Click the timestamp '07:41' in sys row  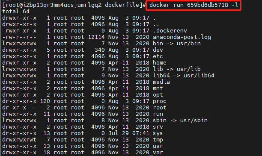[x=141, y=133]
